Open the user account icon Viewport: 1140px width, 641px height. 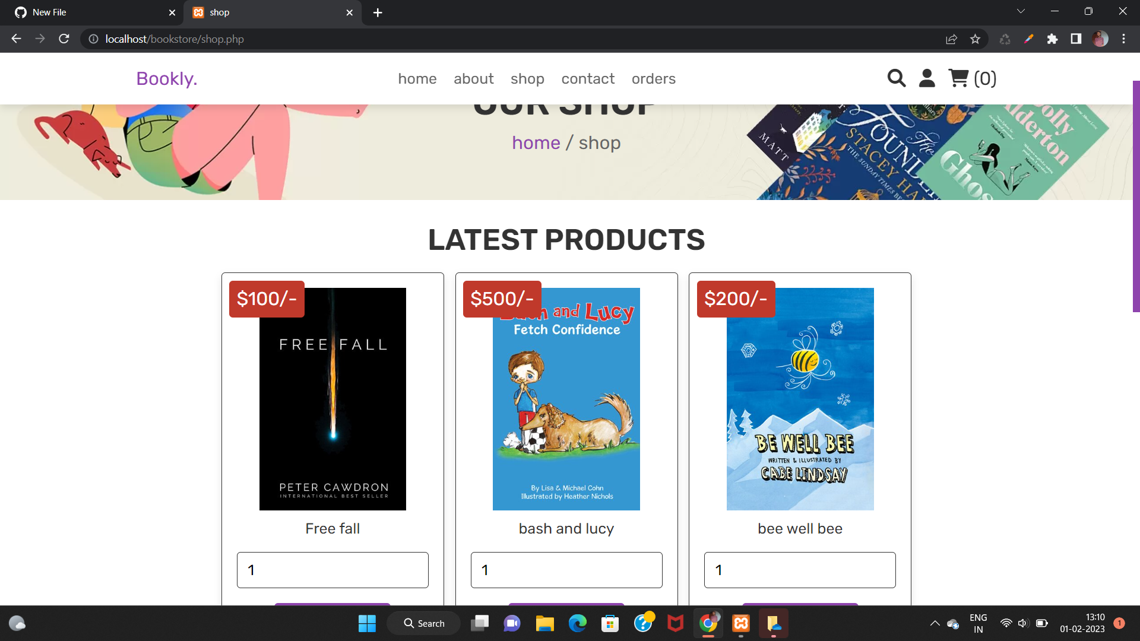coord(926,78)
